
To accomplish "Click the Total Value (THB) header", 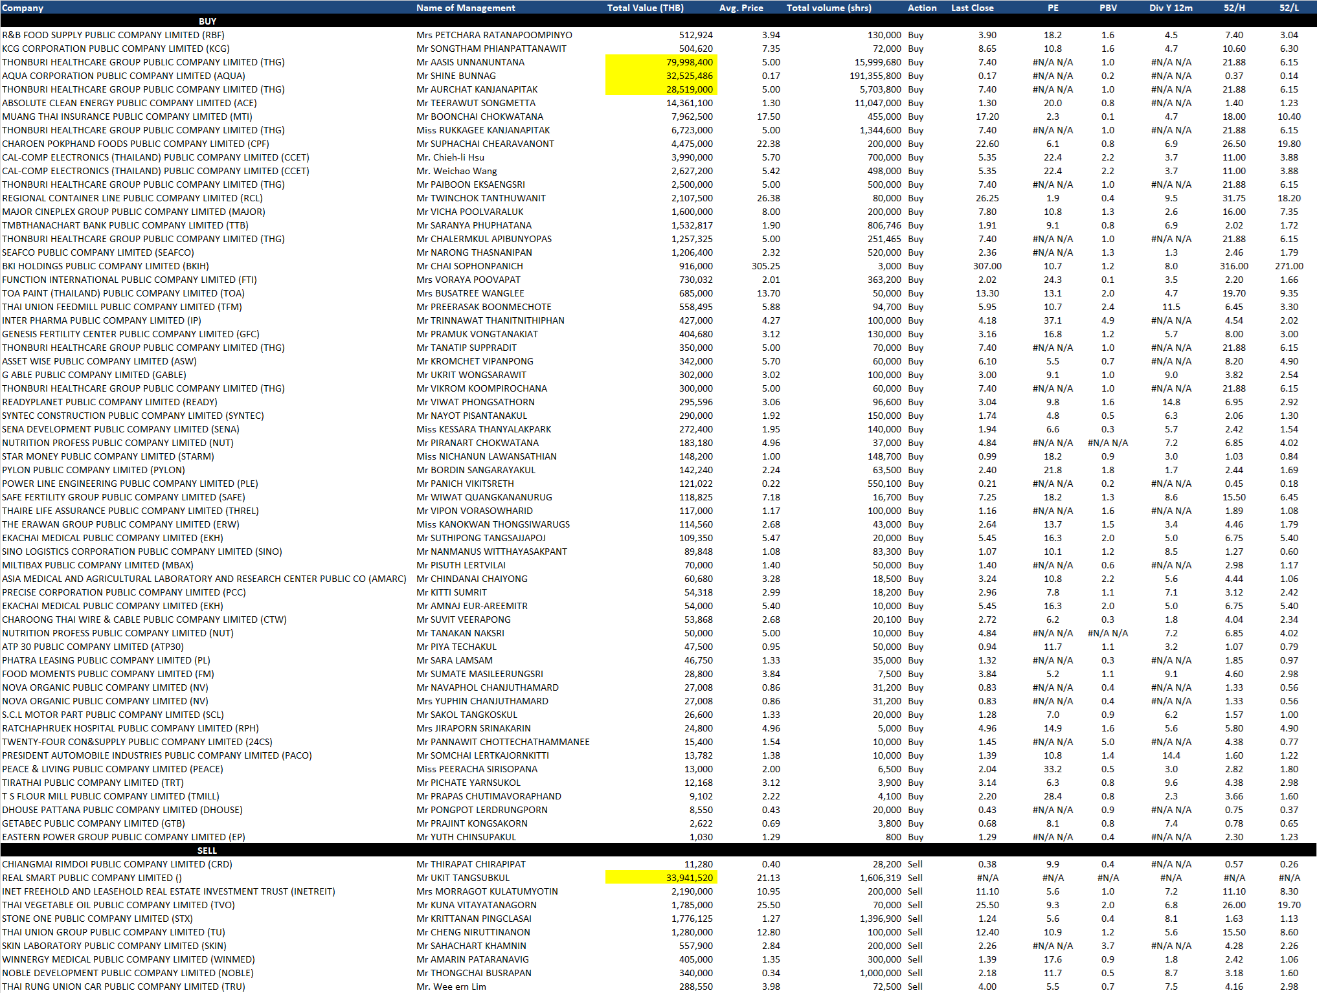I will [x=645, y=8].
